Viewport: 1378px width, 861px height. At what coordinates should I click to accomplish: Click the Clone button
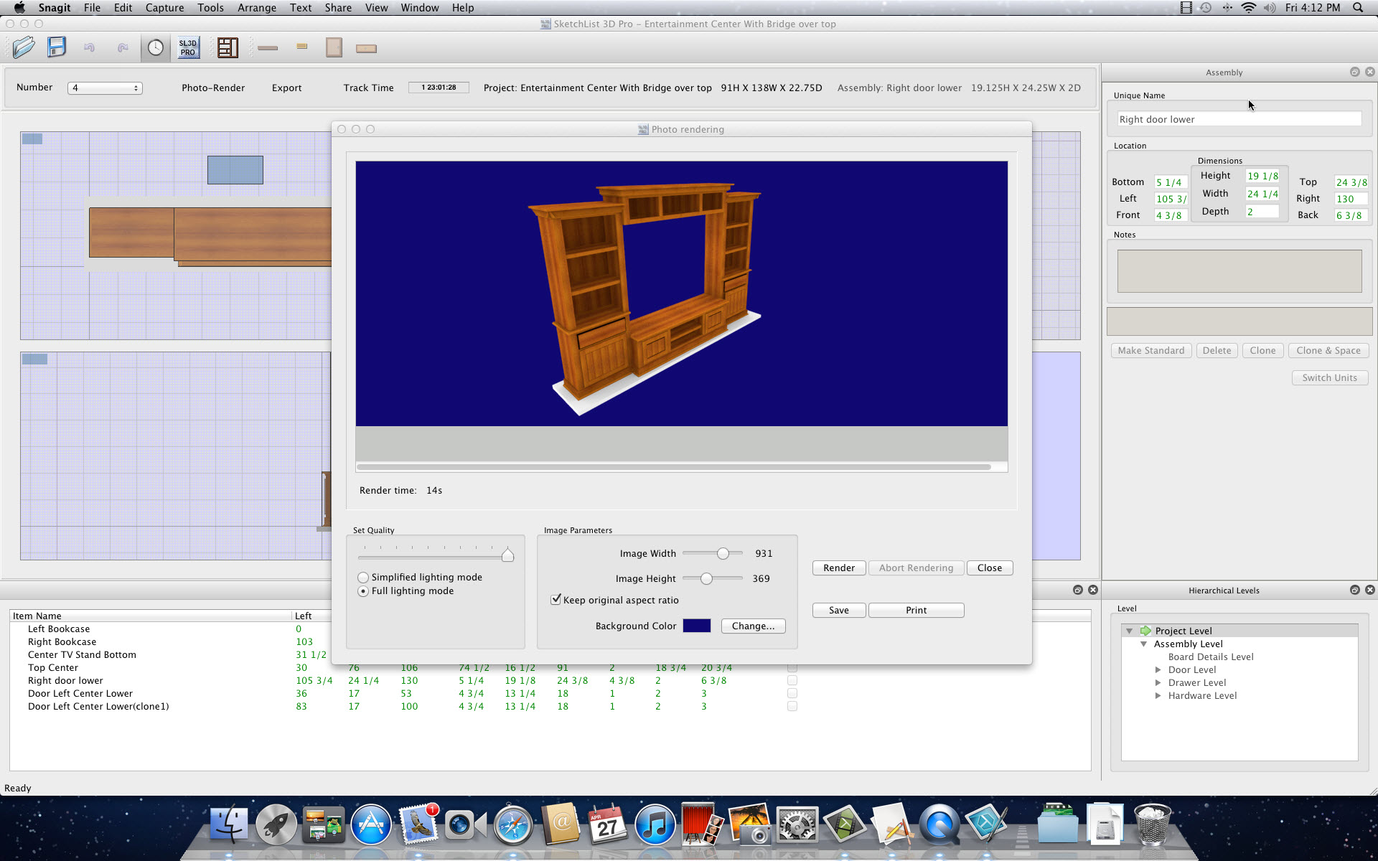pos(1262,350)
